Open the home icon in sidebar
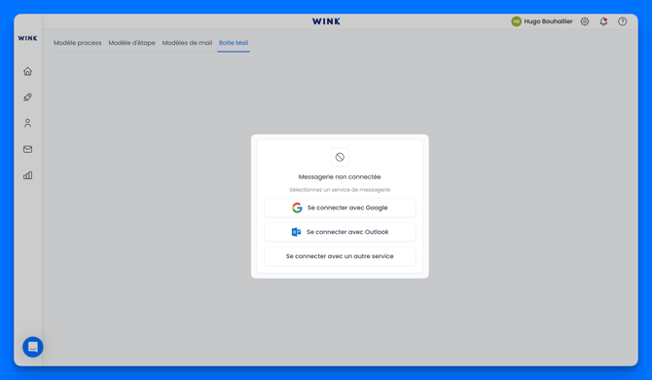 click(x=27, y=71)
